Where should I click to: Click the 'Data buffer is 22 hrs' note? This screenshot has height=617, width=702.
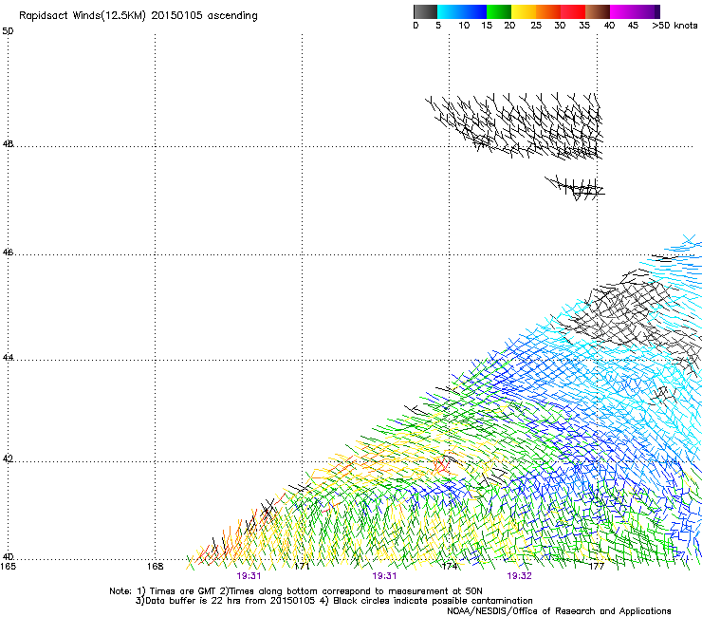pyautogui.click(x=334, y=601)
